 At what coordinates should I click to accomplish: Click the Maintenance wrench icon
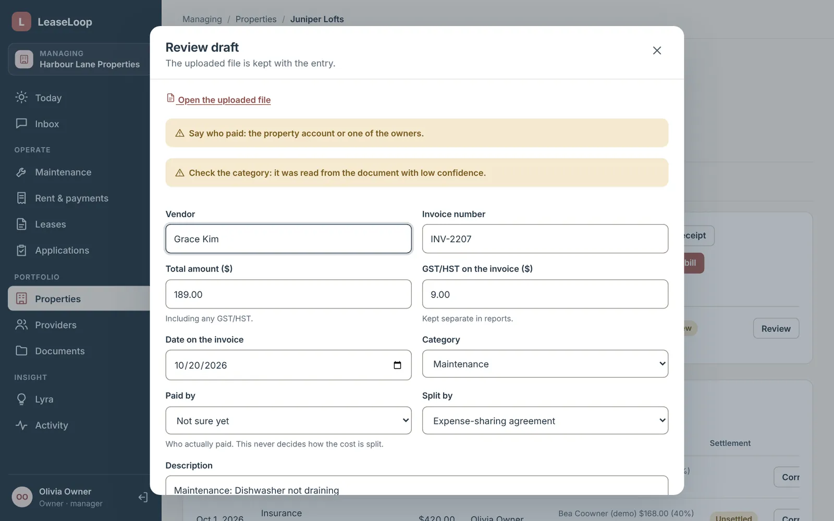tap(21, 172)
